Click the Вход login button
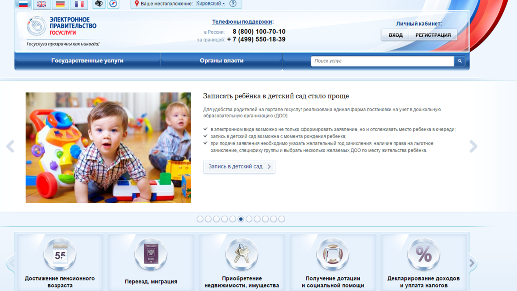Viewport: 517px width, 291px height. pyautogui.click(x=396, y=35)
